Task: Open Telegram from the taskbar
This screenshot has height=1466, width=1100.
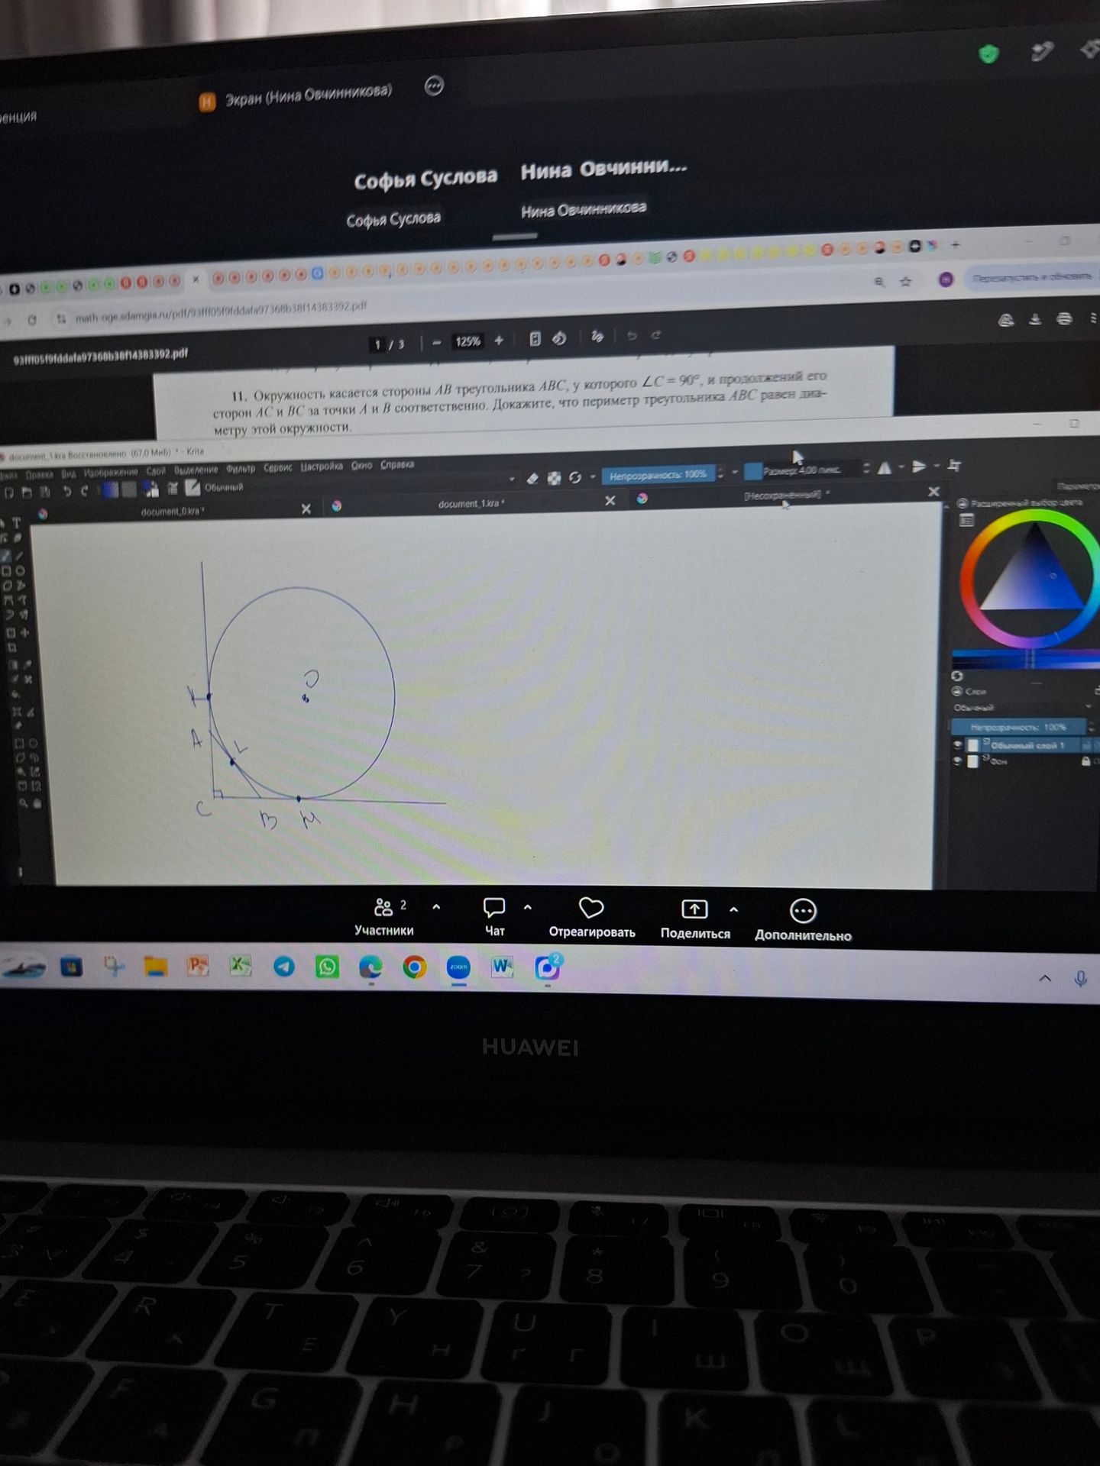Action: (284, 967)
